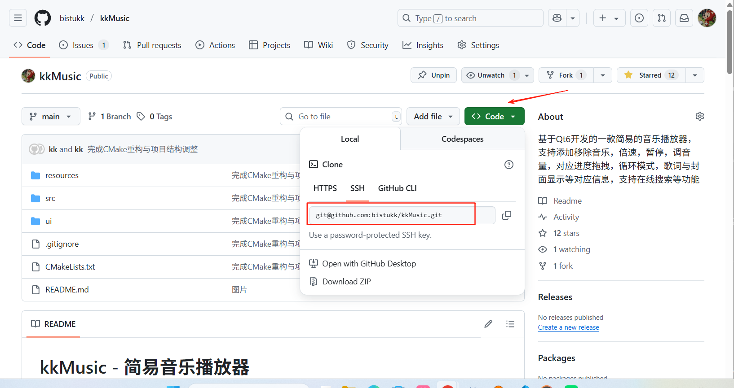Open the main branch selector dropdown
The image size is (734, 388).
[51, 116]
